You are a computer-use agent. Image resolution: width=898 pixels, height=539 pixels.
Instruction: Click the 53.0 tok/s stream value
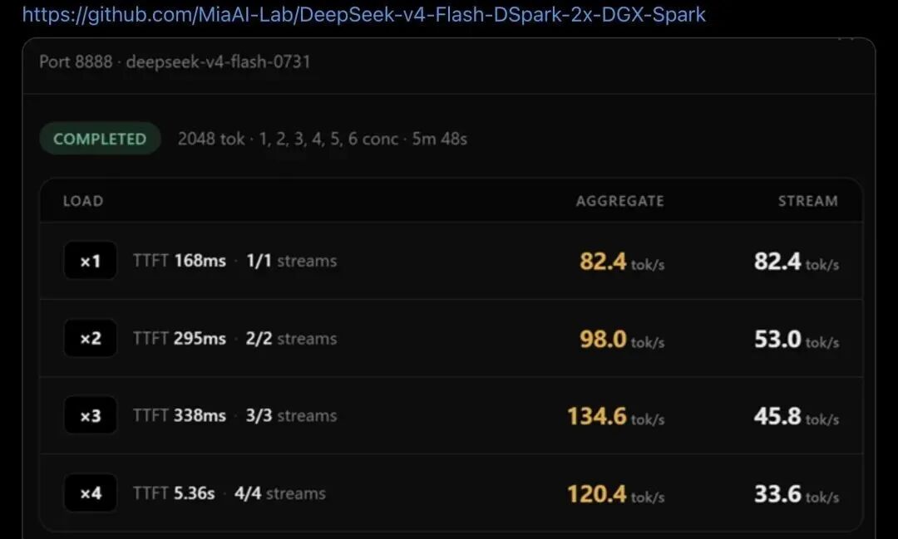797,340
